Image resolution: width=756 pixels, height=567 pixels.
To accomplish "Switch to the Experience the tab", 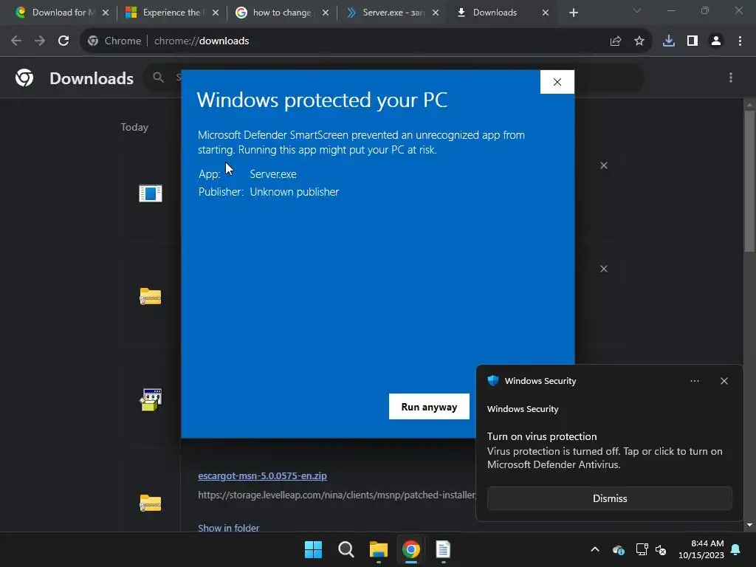I will click(171, 13).
